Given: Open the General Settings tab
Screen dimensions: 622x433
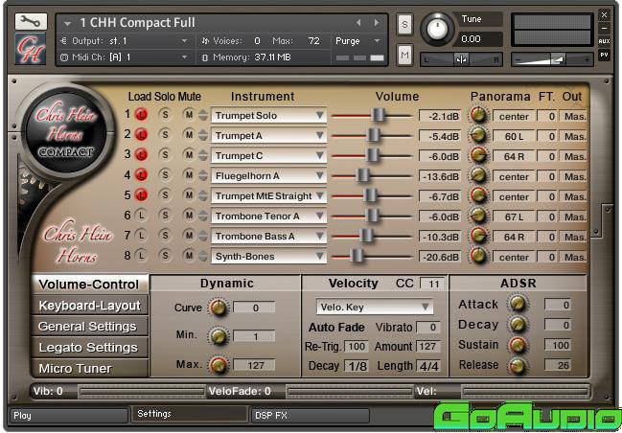Looking at the screenshot, I should pos(90,327).
